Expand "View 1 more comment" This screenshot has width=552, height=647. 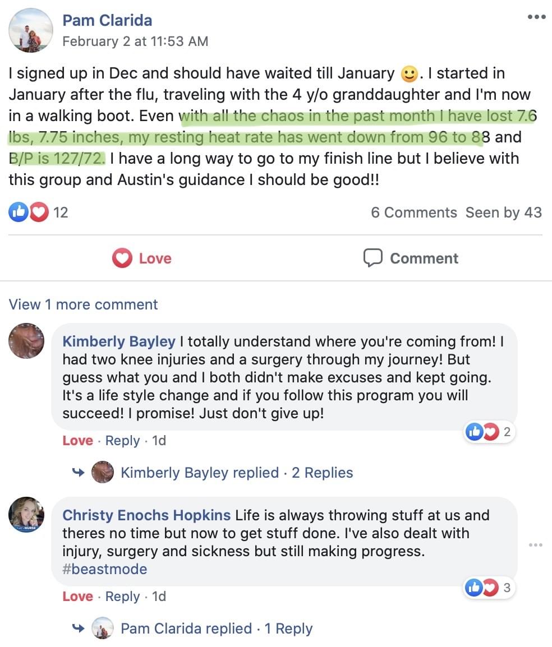pos(83,304)
